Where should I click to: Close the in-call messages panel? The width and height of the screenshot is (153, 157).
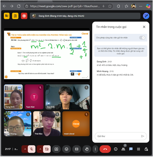pos(144,27)
